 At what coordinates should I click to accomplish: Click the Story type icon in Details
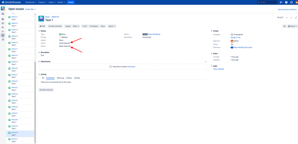(x=60, y=34)
